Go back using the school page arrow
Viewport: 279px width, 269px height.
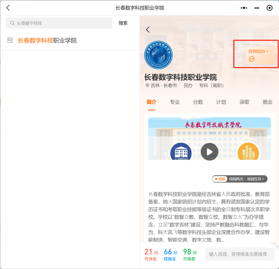(148, 29)
